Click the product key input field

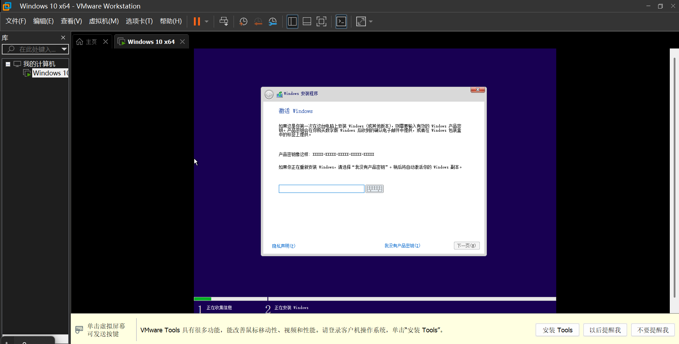321,188
